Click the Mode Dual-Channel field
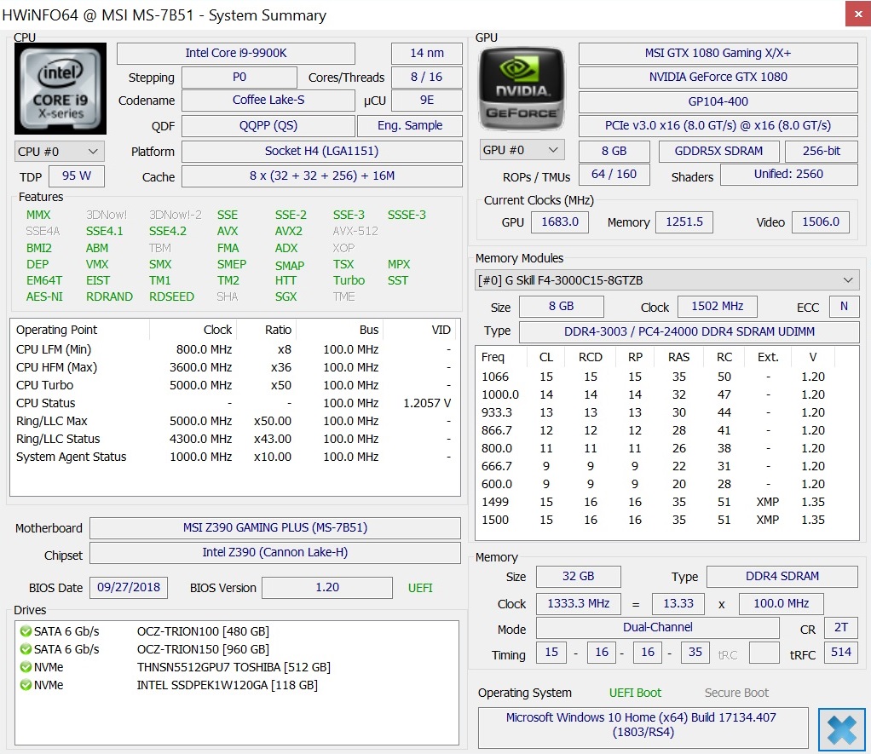 pos(658,628)
